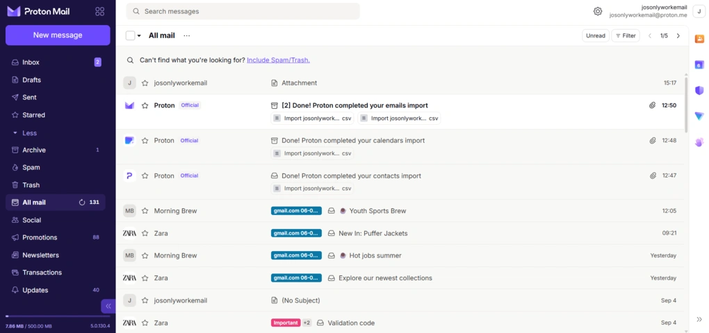Expand the +2 labels on Validation code
The width and height of the screenshot is (709, 333).
(x=307, y=323)
